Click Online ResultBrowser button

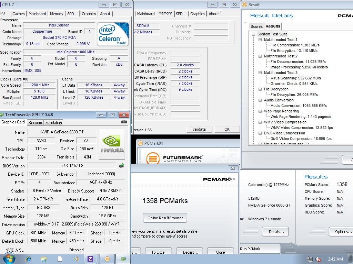click(x=165, y=218)
